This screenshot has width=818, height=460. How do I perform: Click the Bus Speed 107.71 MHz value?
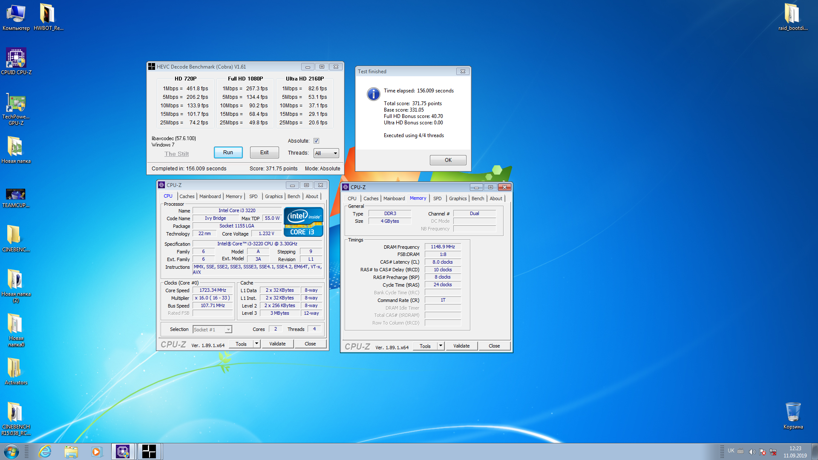coord(213,306)
